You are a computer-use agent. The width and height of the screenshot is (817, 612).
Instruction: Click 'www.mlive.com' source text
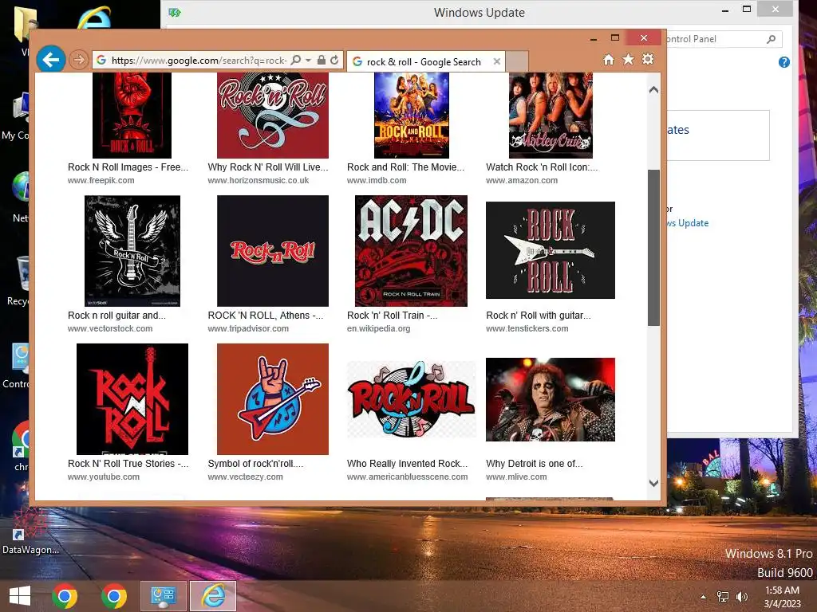pyautogui.click(x=516, y=477)
